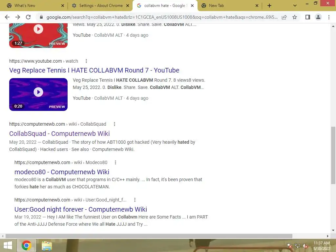Open more options for CollabSquad result
This screenshot has width=336, height=252.
(115, 124)
